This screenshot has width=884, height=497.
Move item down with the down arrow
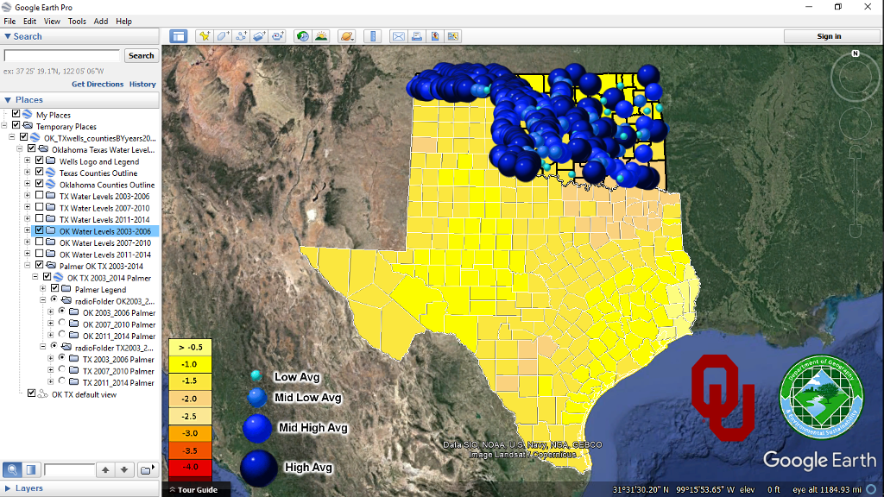[x=124, y=469]
